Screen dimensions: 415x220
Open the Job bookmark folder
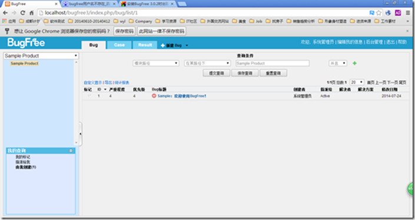255,21
